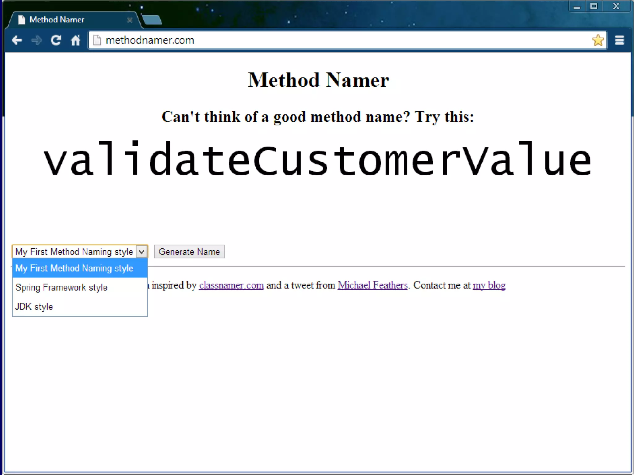Choose Spring Framework style option
Viewport: 634px width, 475px height.
click(61, 287)
